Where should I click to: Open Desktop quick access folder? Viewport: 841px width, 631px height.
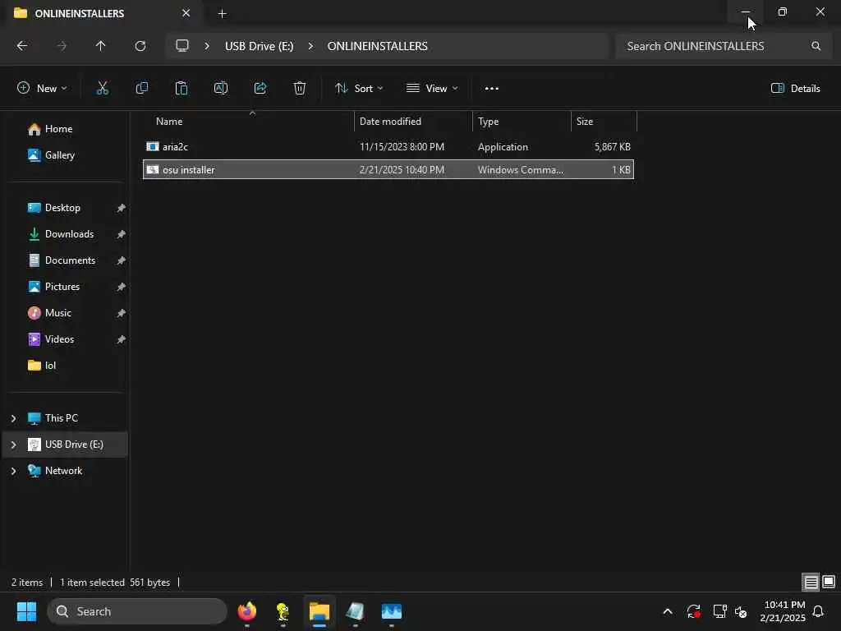(54, 208)
